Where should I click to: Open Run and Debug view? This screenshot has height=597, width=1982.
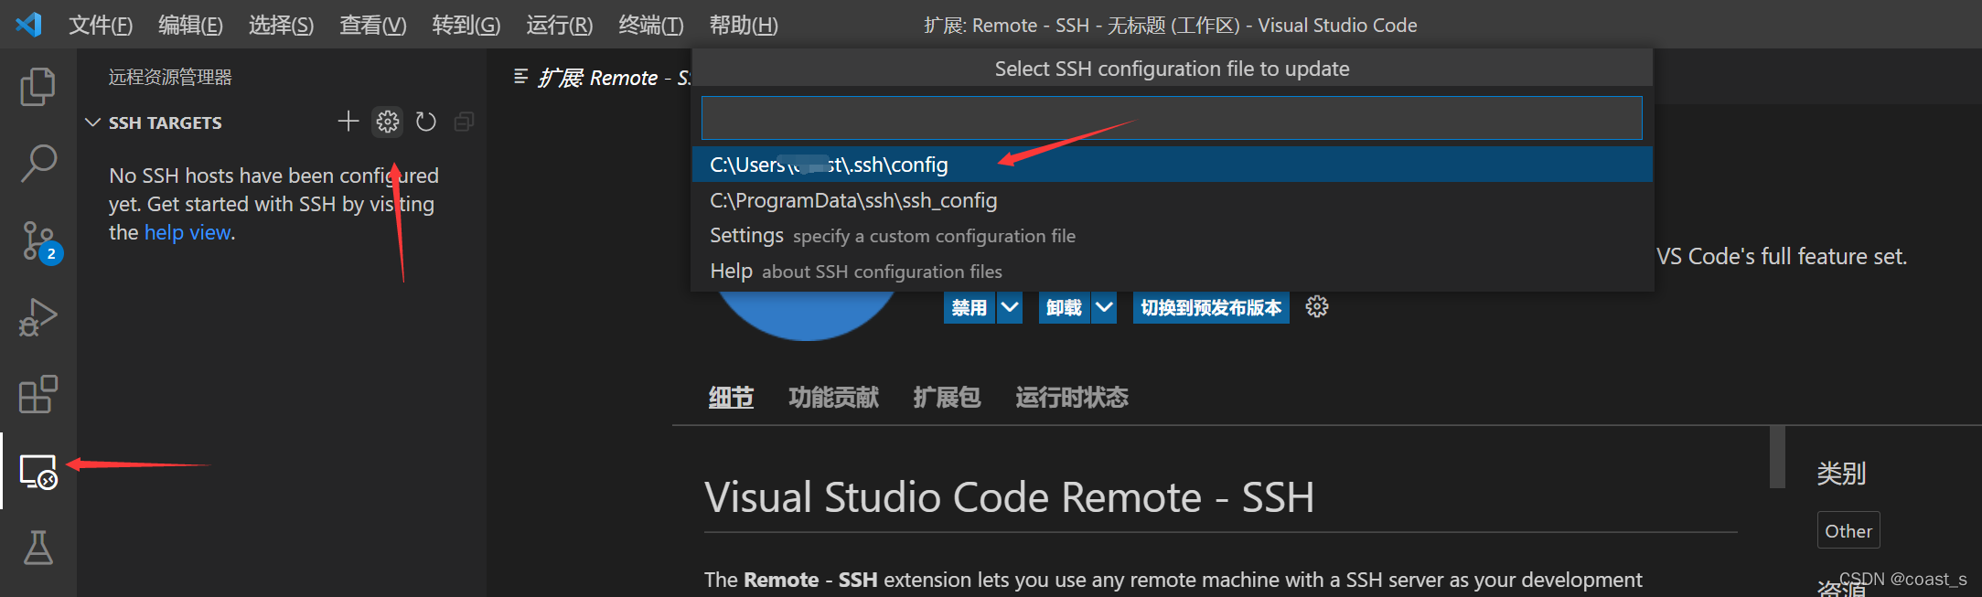click(x=37, y=318)
